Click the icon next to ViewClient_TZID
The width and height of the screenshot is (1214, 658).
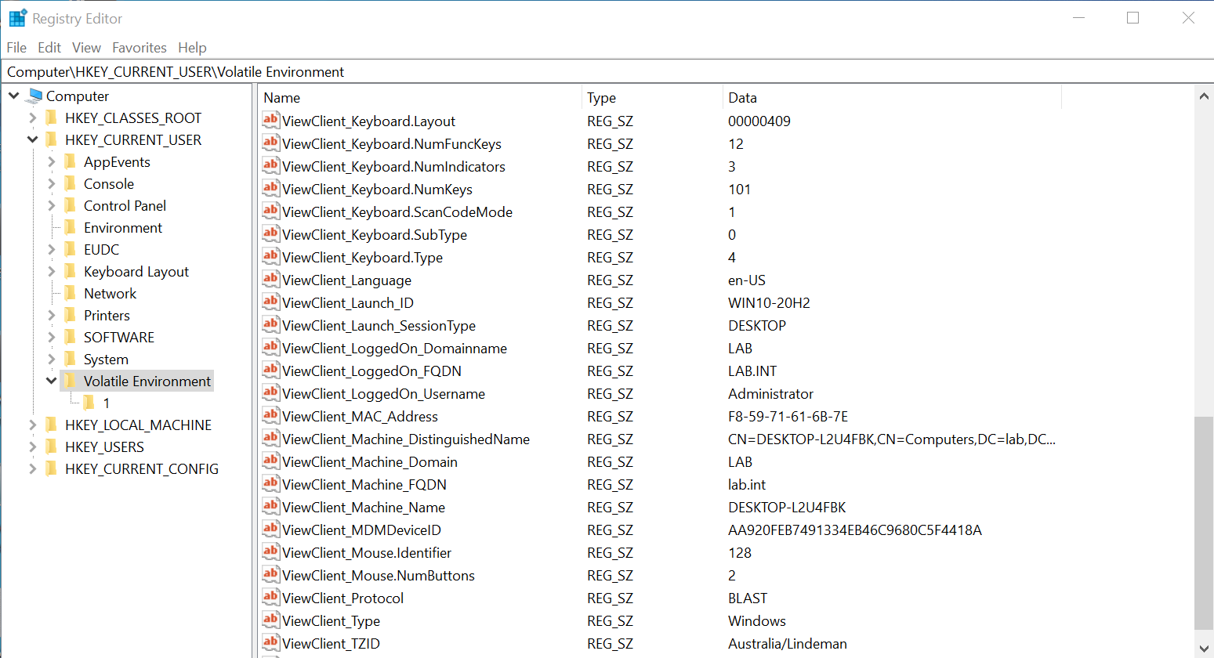pyautogui.click(x=270, y=642)
